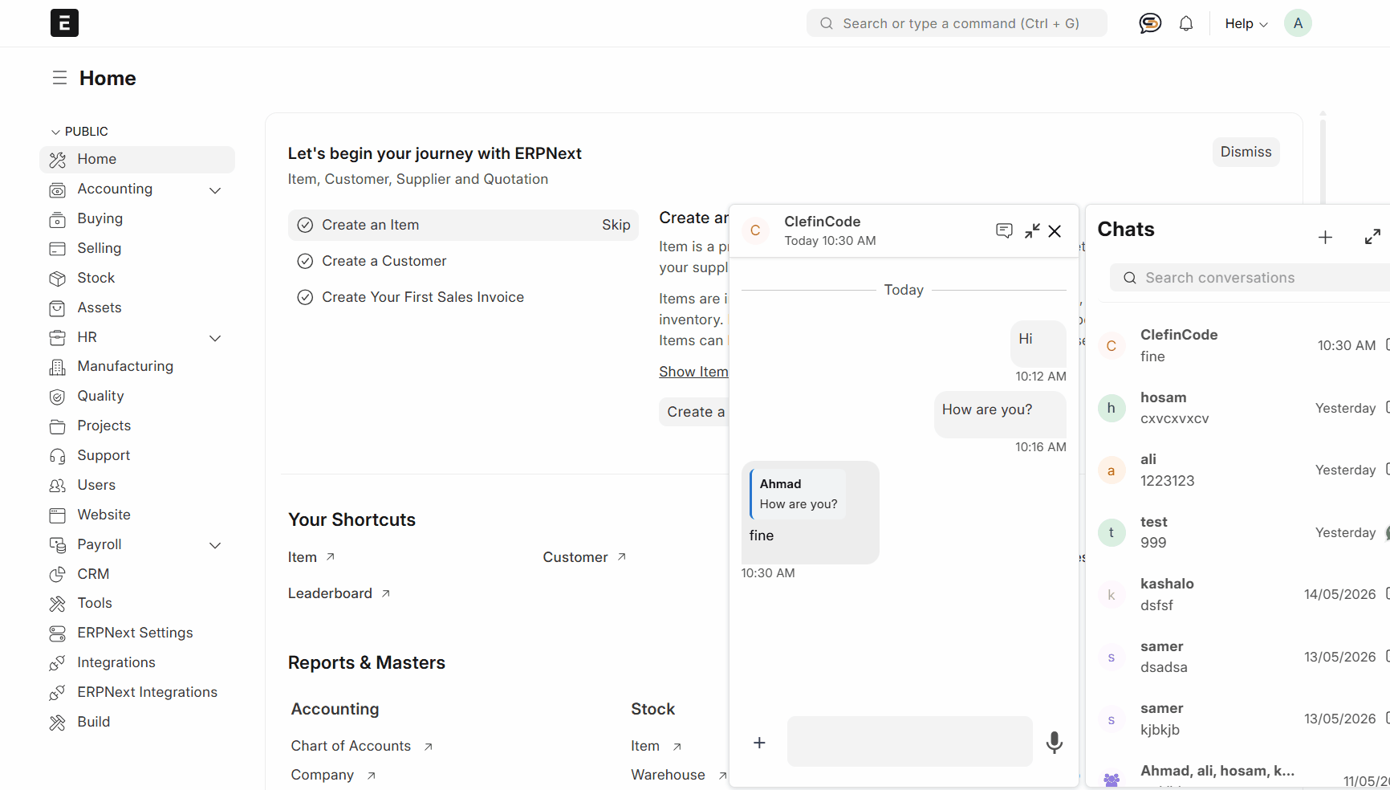Open ali conversation avatar
The width and height of the screenshot is (1390, 790).
(x=1112, y=470)
